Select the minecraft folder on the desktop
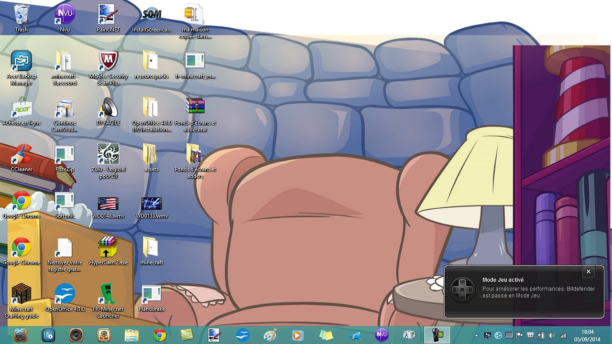The width and height of the screenshot is (612, 344). (152, 251)
